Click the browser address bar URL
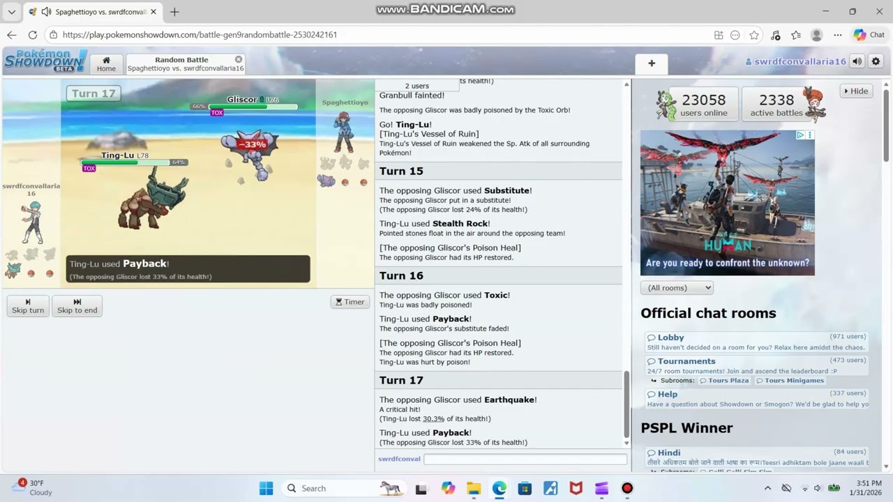The width and height of the screenshot is (893, 502). click(200, 35)
